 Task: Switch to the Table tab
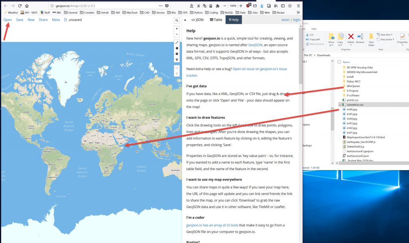coord(216,20)
